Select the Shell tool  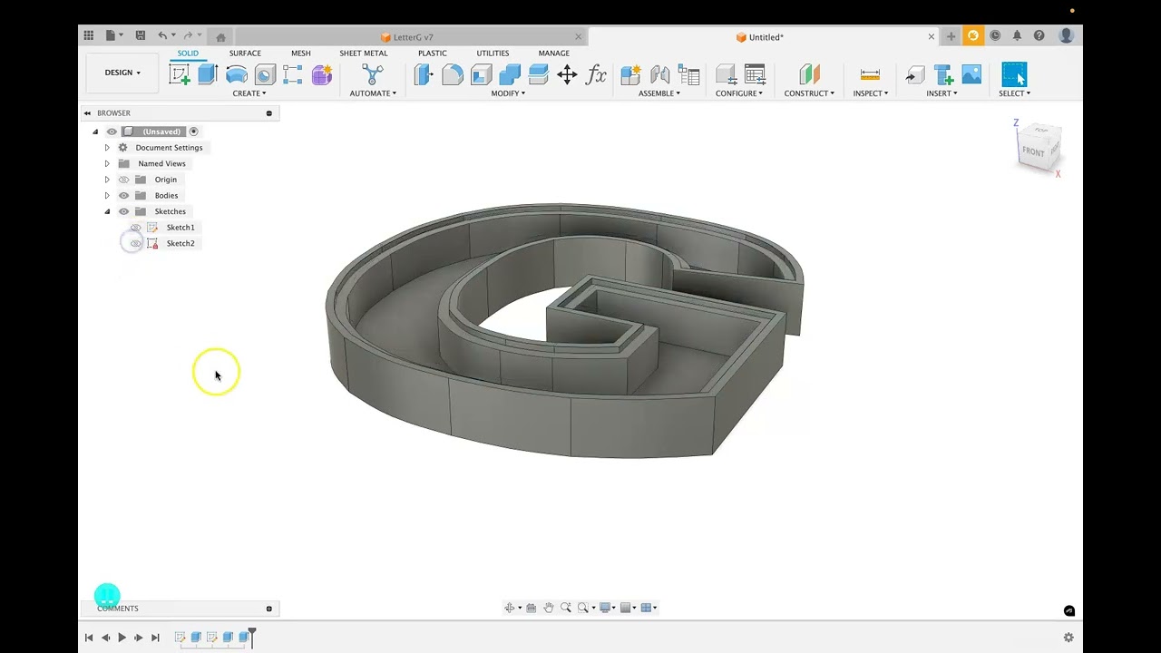pos(481,74)
